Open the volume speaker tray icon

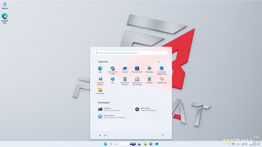(x=246, y=144)
